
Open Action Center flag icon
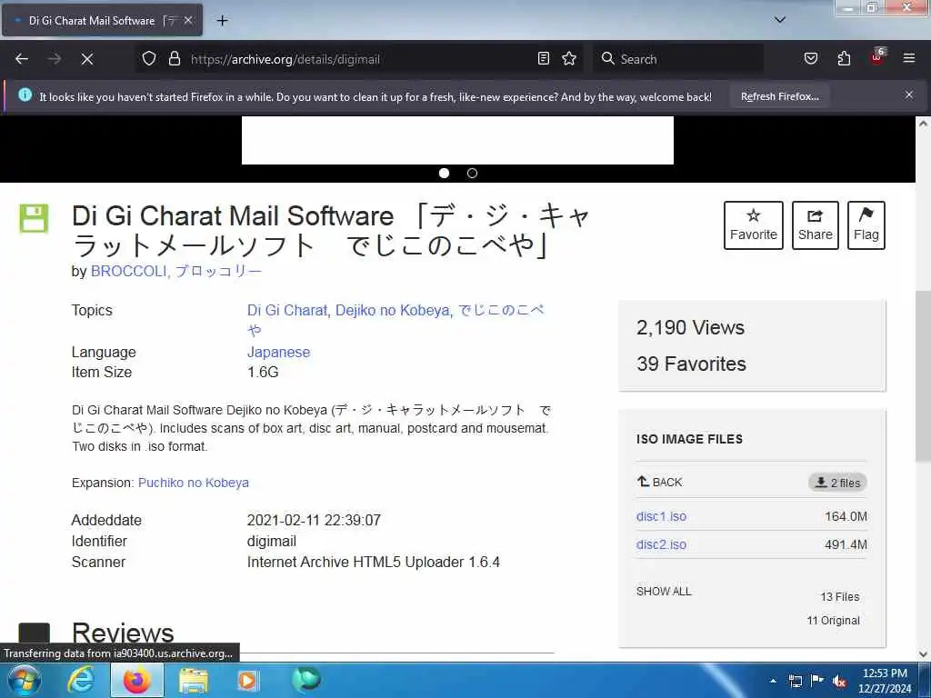(x=817, y=680)
